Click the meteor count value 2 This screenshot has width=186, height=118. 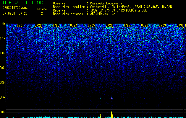click(x=42, y=14)
